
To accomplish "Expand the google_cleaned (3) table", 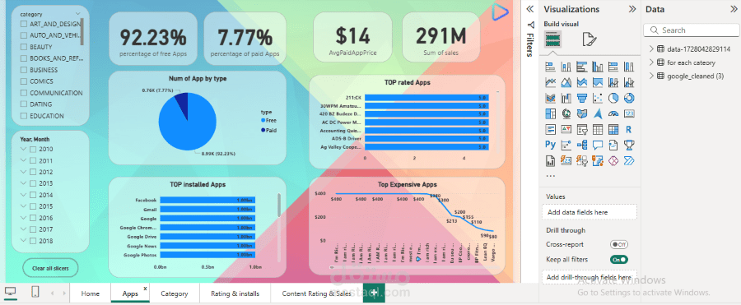I will click(651, 76).
